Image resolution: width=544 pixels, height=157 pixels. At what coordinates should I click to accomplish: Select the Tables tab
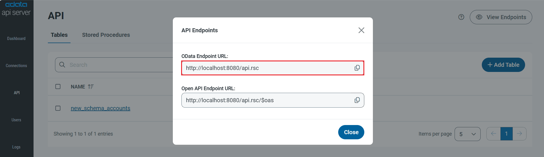pyautogui.click(x=59, y=35)
